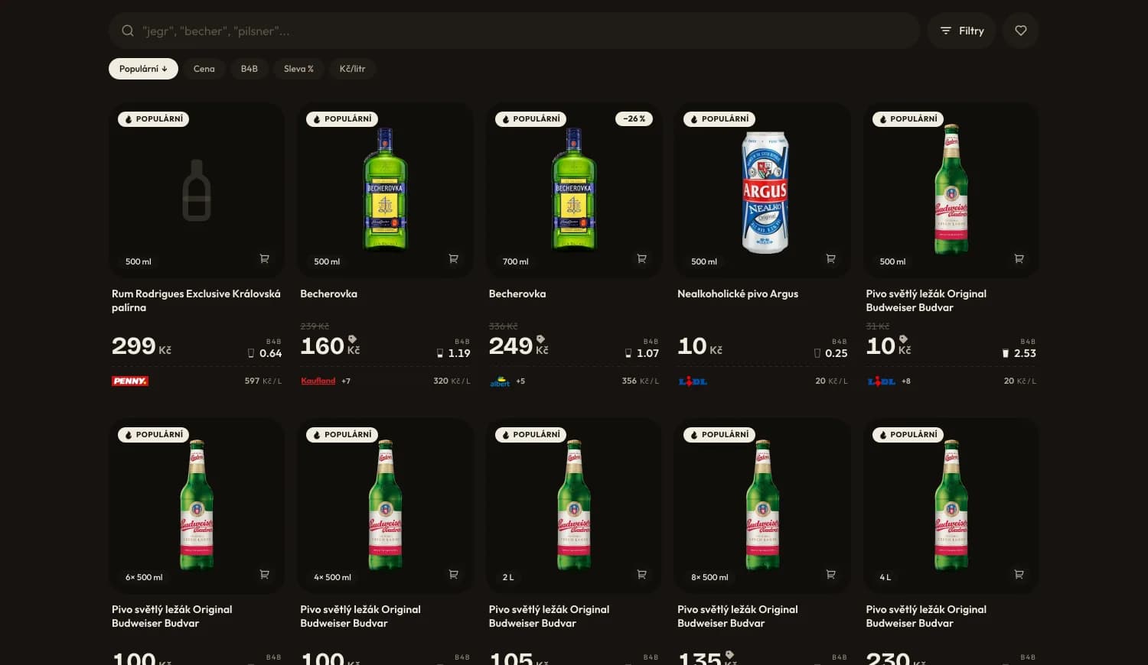Open the Argus Nealko can image
The image size is (1148, 665).
[x=765, y=192]
